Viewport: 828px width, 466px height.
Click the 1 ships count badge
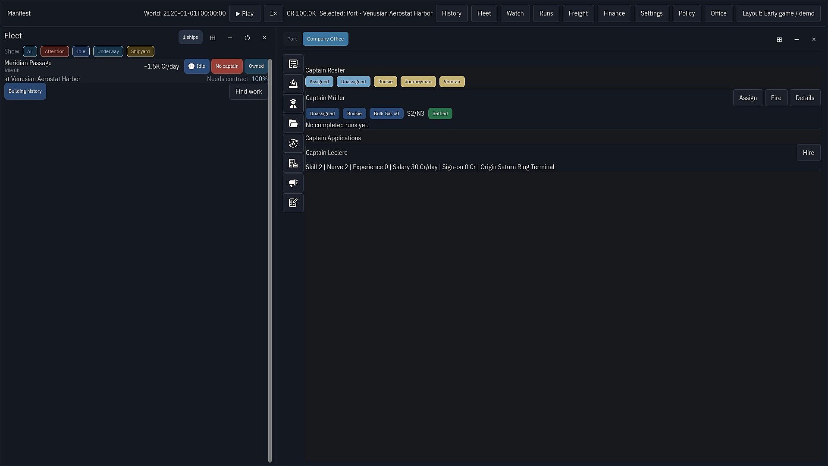(190, 38)
